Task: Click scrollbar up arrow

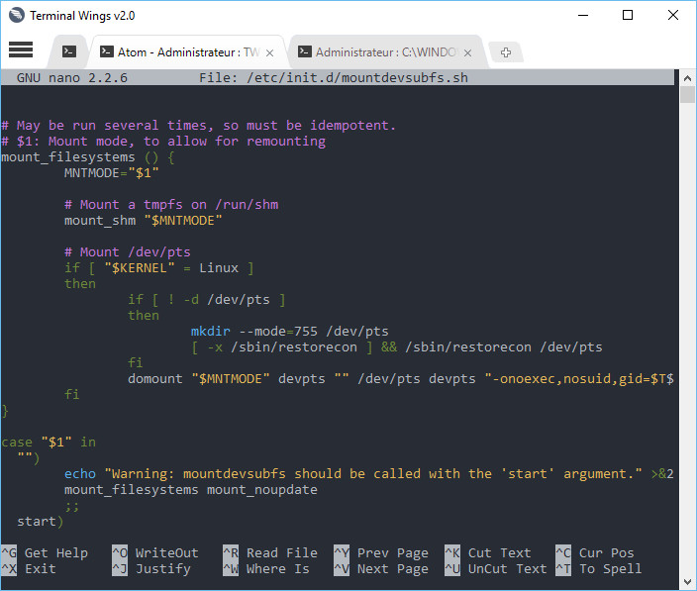Action: point(687,78)
